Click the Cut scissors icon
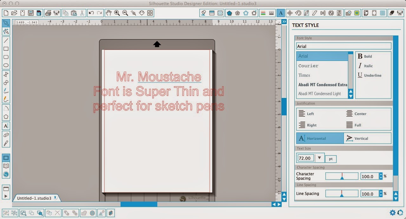406x219 pixels. tap(82, 13)
